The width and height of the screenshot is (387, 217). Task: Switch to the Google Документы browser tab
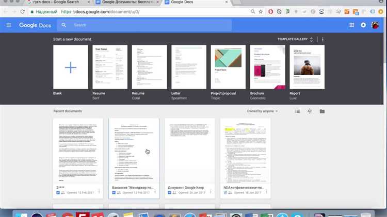tap(126, 2)
